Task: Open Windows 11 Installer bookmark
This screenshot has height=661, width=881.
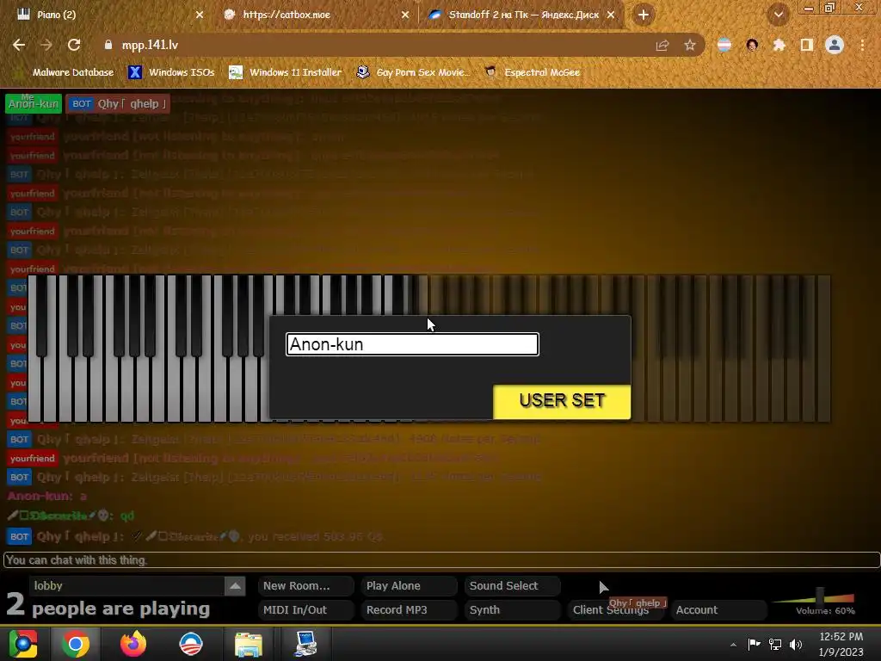Action: (286, 72)
